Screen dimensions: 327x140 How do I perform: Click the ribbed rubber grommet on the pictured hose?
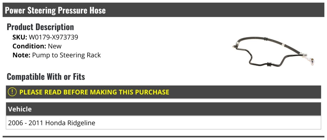[x=268, y=65]
